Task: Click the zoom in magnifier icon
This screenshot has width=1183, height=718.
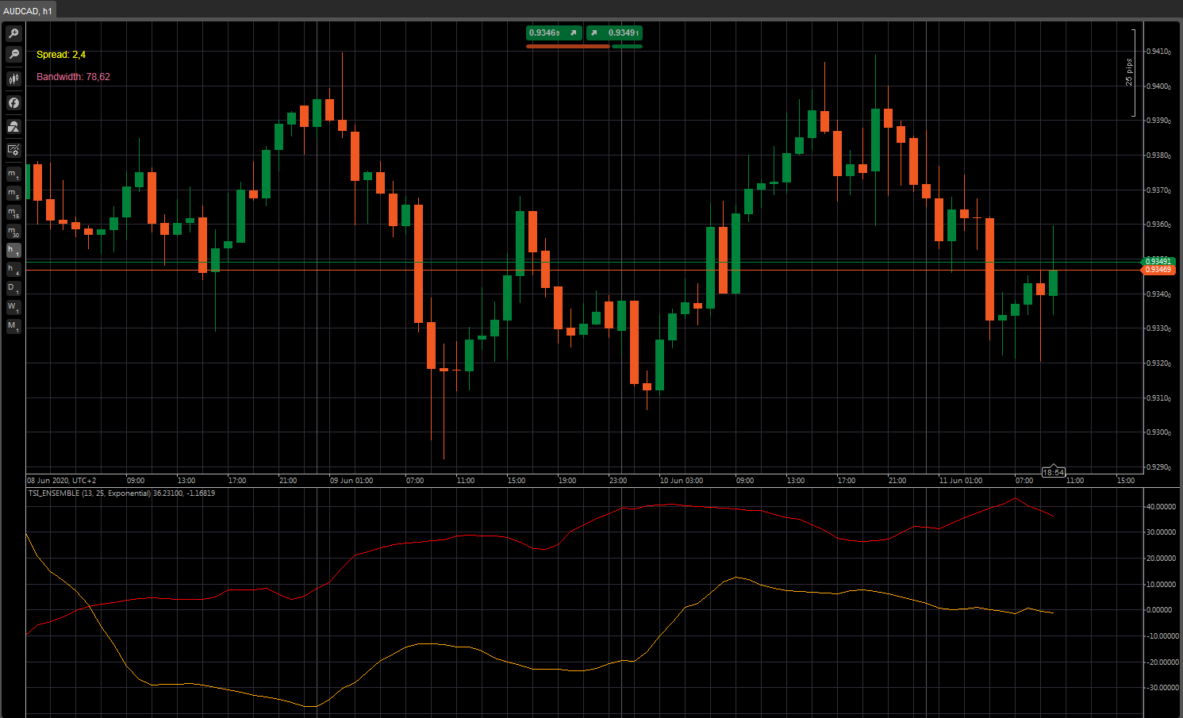Action: pyautogui.click(x=13, y=33)
